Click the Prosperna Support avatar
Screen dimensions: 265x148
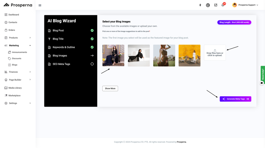click(x=234, y=5)
